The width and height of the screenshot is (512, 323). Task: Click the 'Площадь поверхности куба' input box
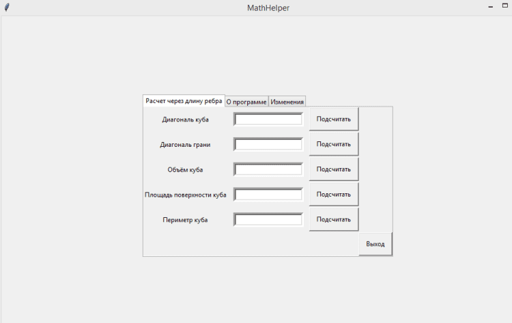coord(268,195)
